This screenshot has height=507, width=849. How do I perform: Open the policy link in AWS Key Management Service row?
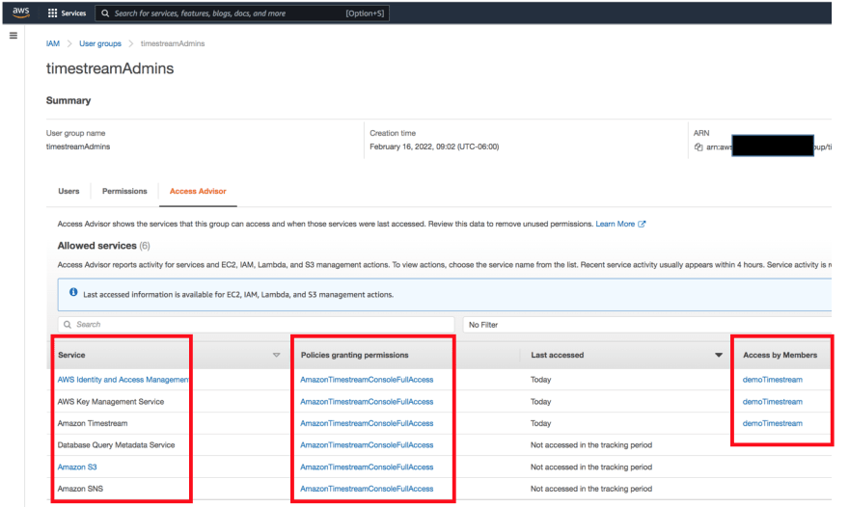point(367,402)
